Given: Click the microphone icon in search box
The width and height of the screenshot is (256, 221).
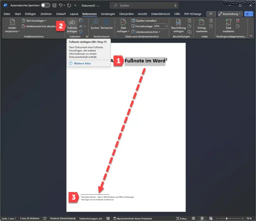Looking at the screenshot, I should click(x=175, y=5).
